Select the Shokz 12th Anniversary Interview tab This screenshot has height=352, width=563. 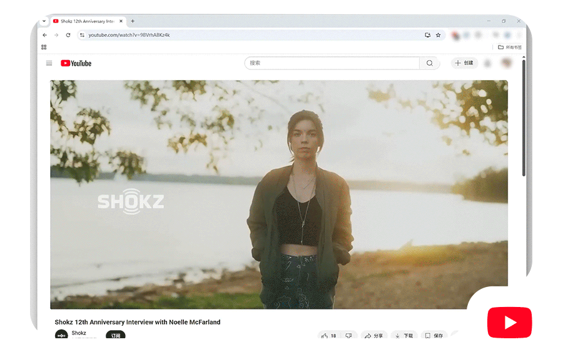(x=88, y=21)
